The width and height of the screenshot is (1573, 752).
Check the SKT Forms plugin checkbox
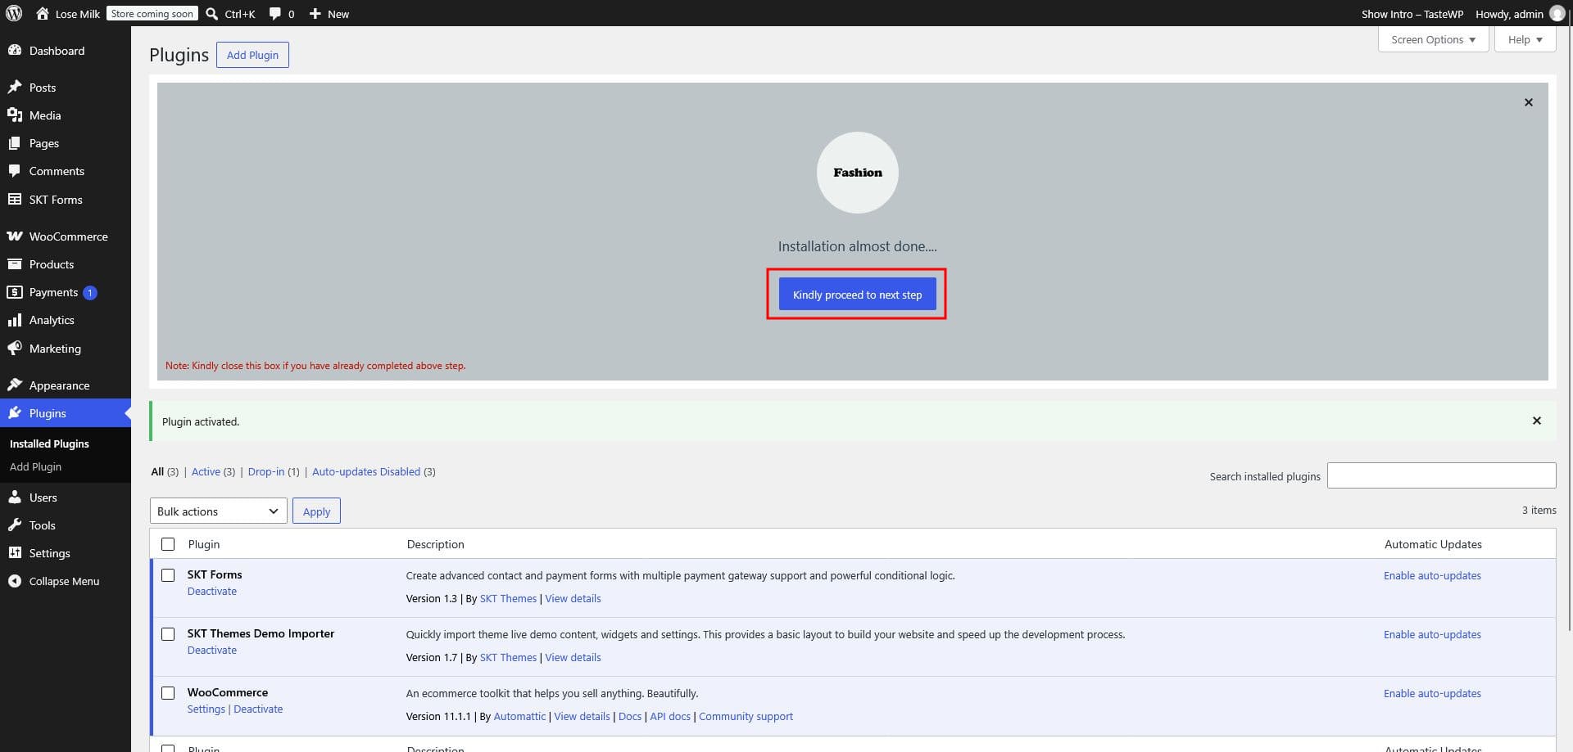coord(168,575)
